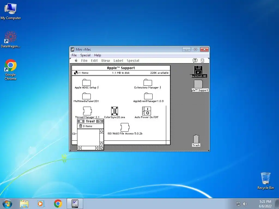
Task: Click the '228K available' text
Action: (x=159, y=73)
